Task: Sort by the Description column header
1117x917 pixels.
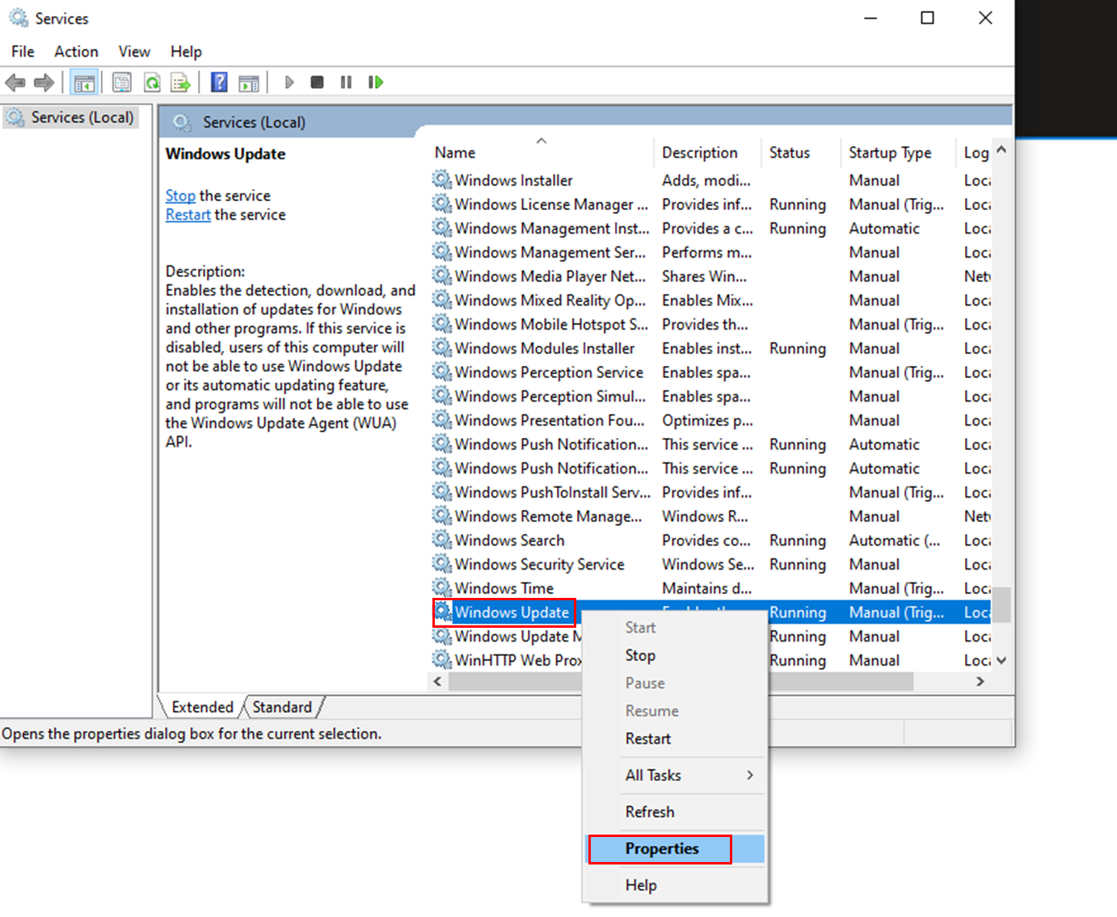Action: pyautogui.click(x=706, y=152)
